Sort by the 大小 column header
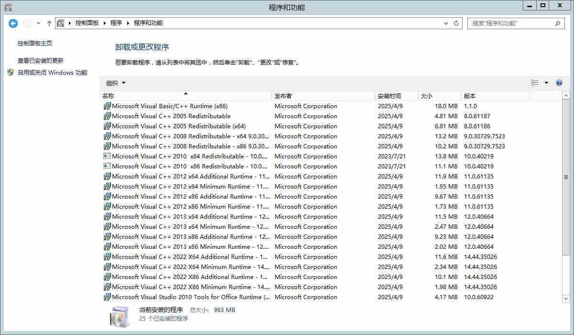 tap(439, 96)
